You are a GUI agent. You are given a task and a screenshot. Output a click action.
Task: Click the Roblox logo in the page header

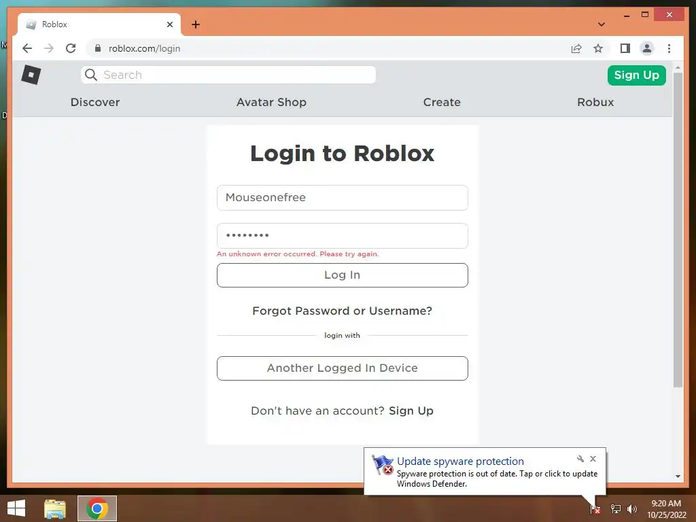click(31, 75)
